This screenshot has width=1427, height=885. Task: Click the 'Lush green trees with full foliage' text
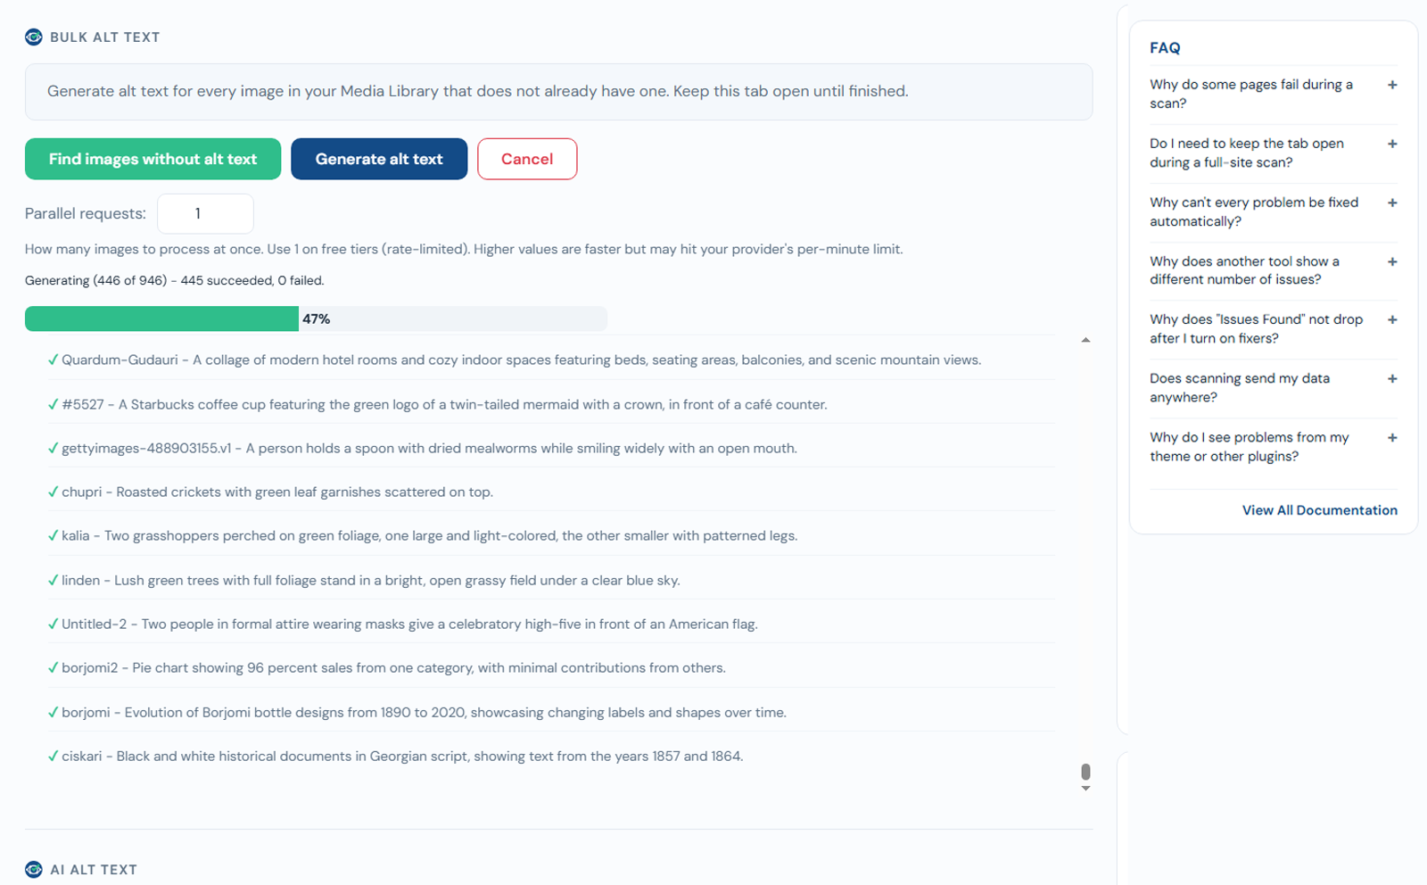tap(397, 580)
